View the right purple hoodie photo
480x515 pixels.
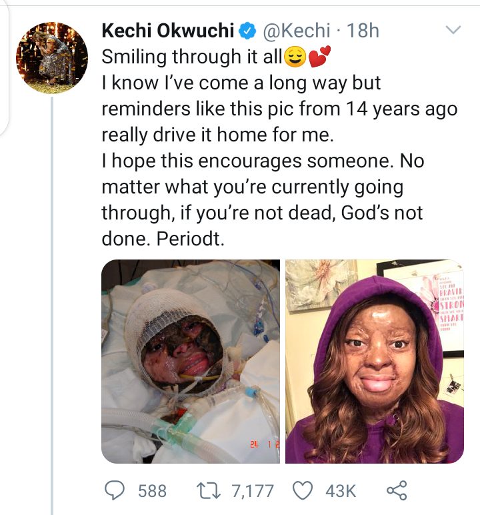click(374, 361)
